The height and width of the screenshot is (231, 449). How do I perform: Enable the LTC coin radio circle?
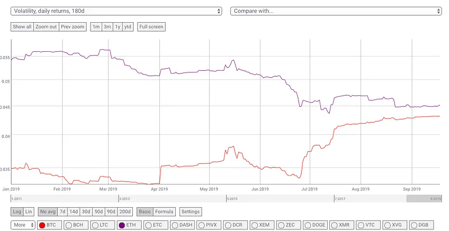pyautogui.click(x=96, y=225)
